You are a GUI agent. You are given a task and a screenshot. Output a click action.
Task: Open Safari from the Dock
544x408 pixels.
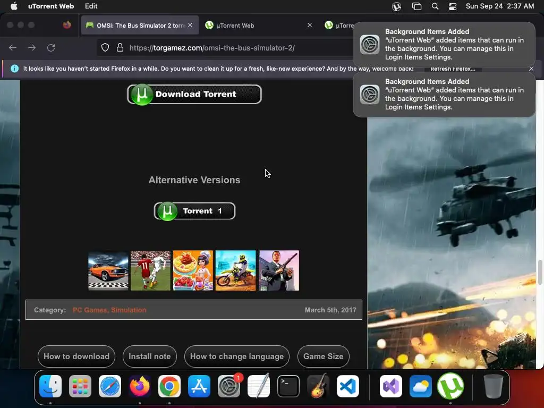110,386
